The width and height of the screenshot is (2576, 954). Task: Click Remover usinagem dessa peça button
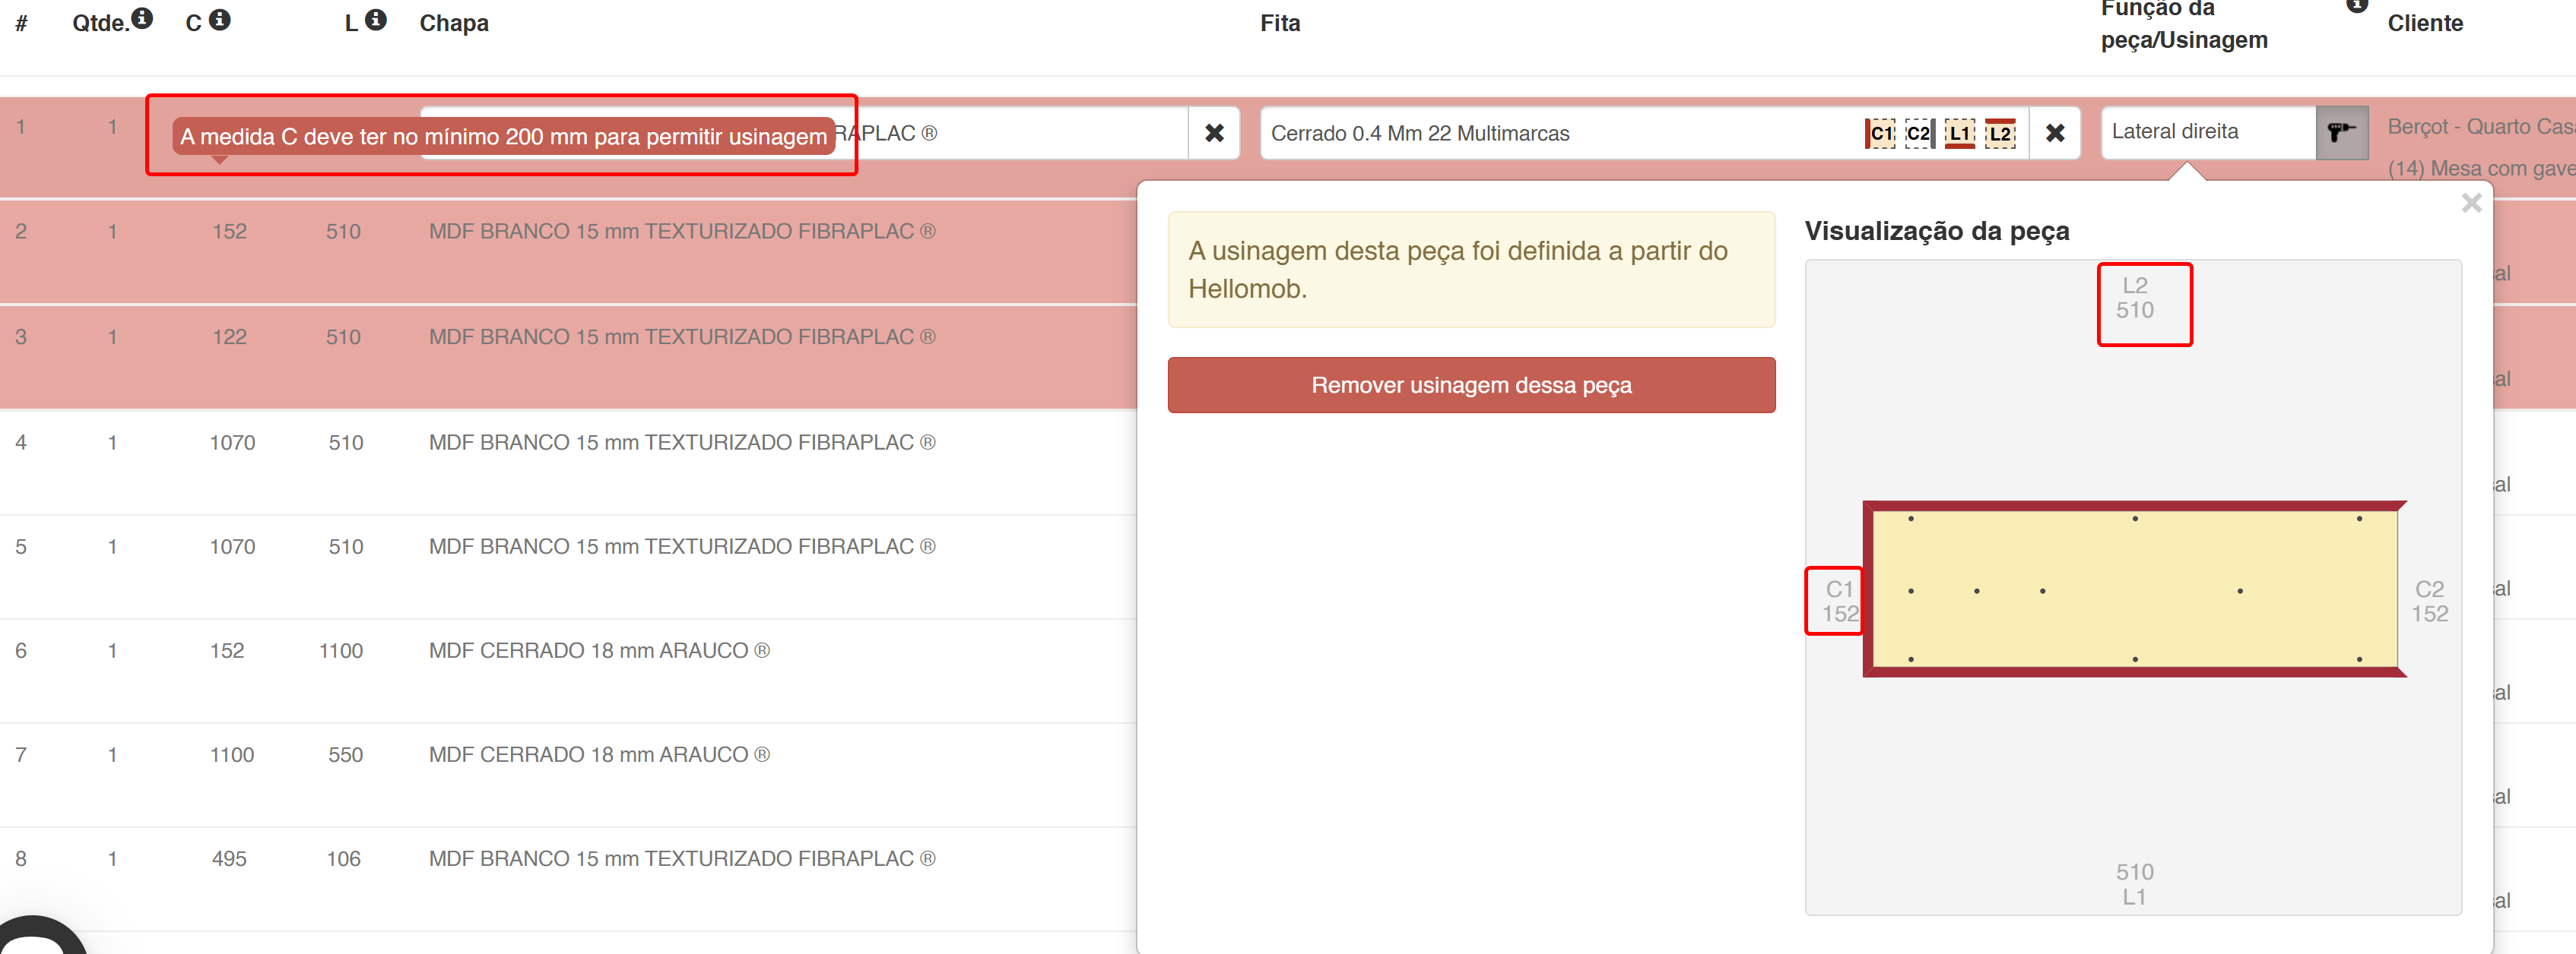[1470, 386]
